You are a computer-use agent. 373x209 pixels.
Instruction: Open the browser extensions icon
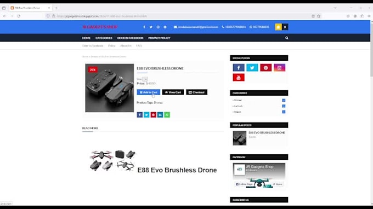362,16
